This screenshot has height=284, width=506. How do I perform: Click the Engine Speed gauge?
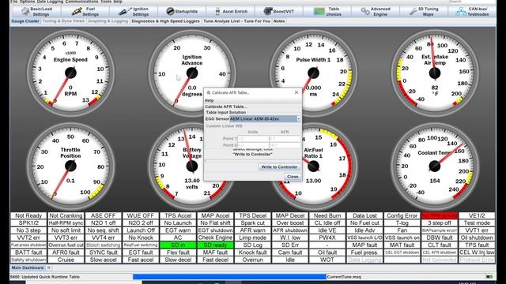70,73
